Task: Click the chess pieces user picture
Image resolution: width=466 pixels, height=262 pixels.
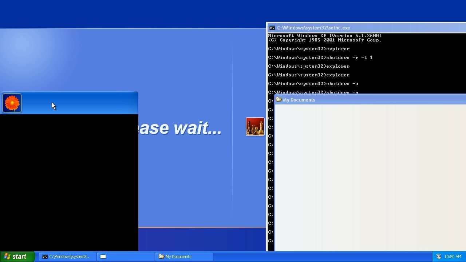Action: (x=255, y=127)
